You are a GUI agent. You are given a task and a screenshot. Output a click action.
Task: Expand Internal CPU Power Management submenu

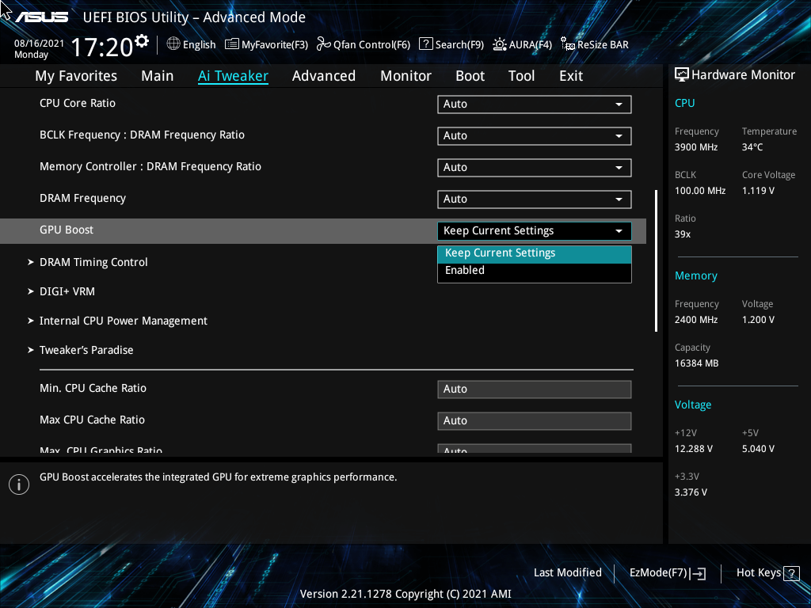[118, 321]
